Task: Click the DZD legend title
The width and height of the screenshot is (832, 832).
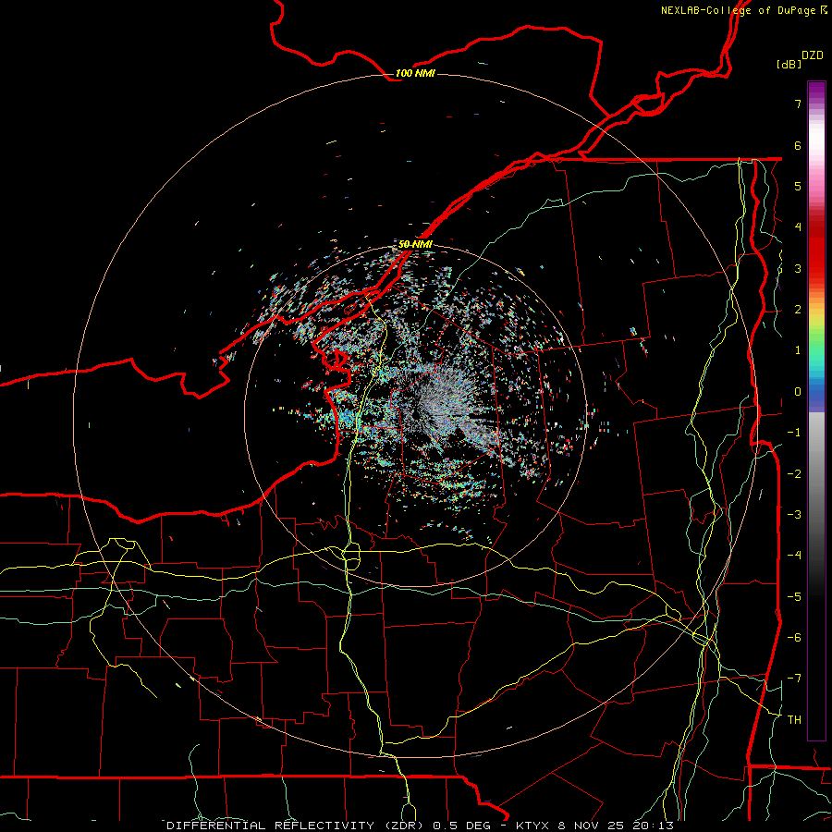Action: [813, 55]
